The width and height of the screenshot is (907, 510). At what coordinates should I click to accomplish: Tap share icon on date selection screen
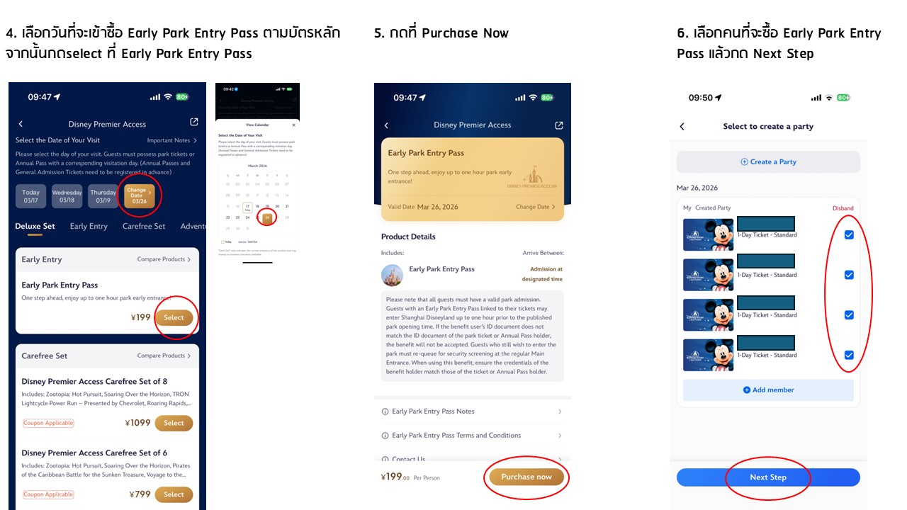(194, 123)
